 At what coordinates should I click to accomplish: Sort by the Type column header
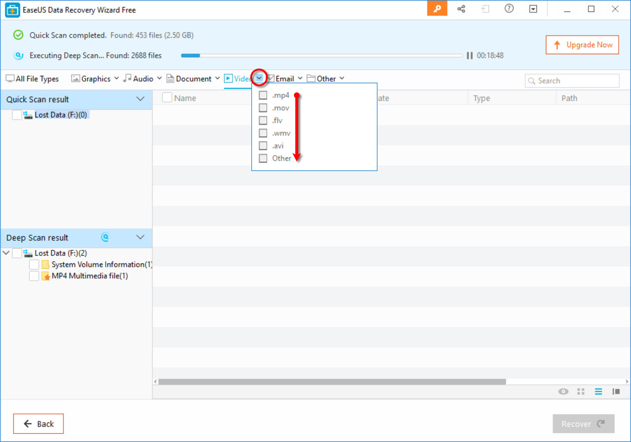(482, 98)
